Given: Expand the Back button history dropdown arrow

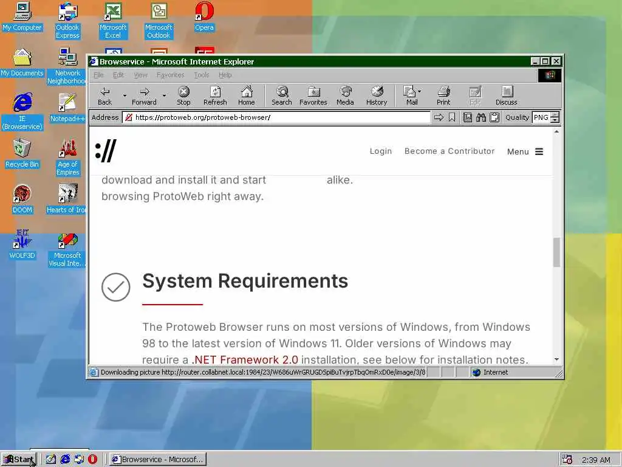Looking at the screenshot, I should tap(125, 95).
